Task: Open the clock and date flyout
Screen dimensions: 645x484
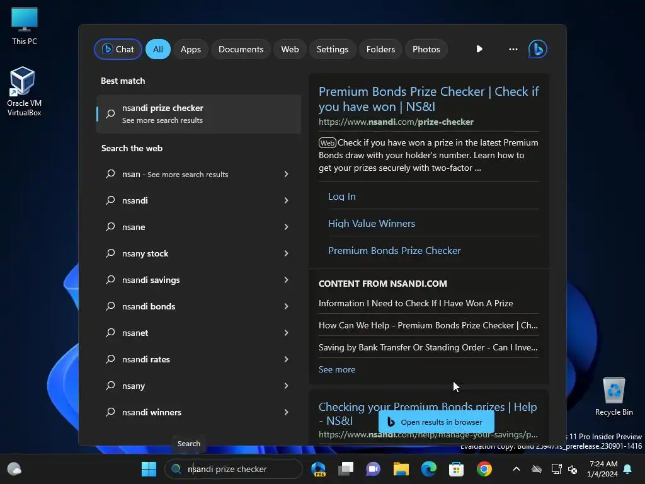Action: (x=602, y=469)
